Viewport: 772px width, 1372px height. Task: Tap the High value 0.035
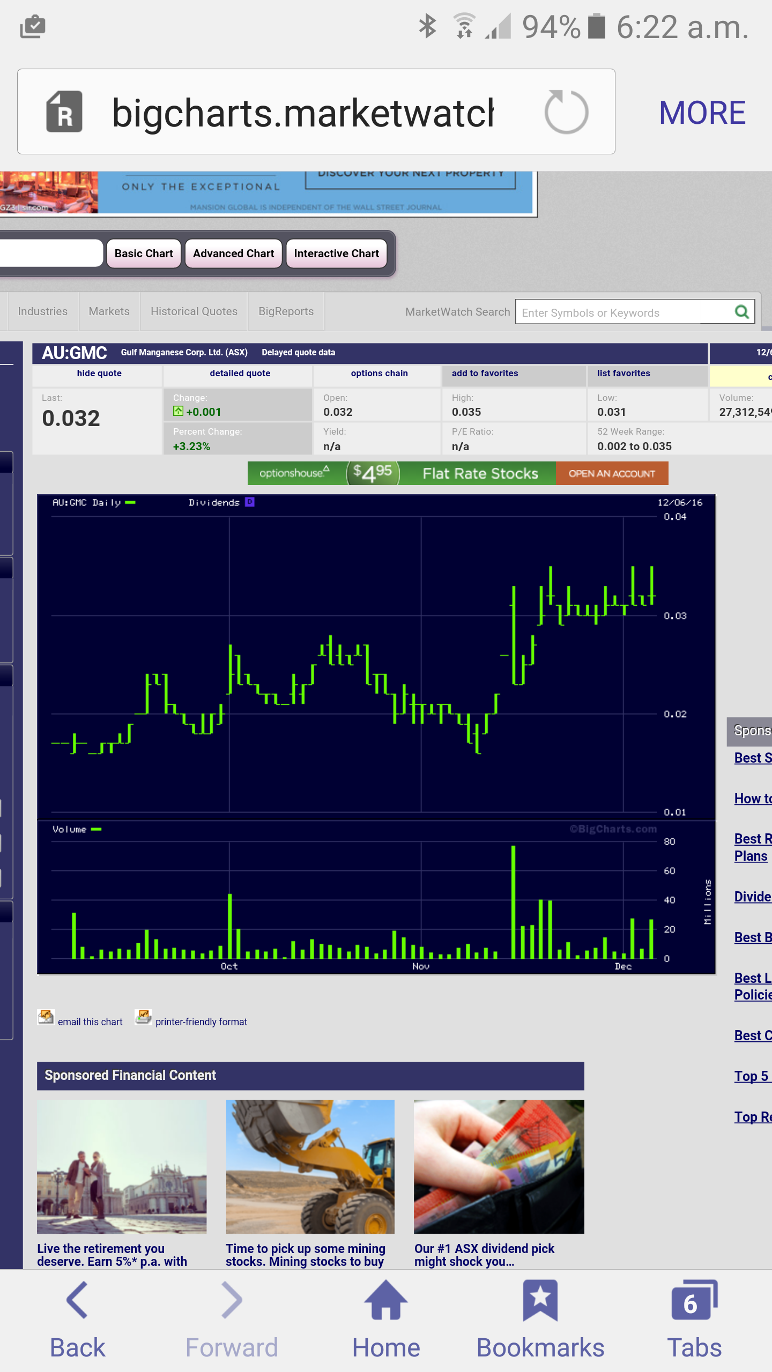466,412
